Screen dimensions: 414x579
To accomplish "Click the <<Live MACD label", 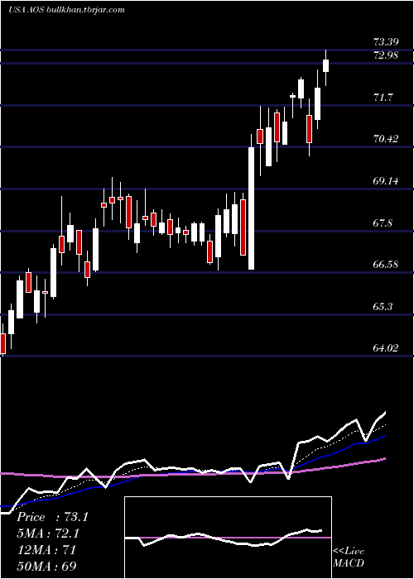I will pos(349,557).
